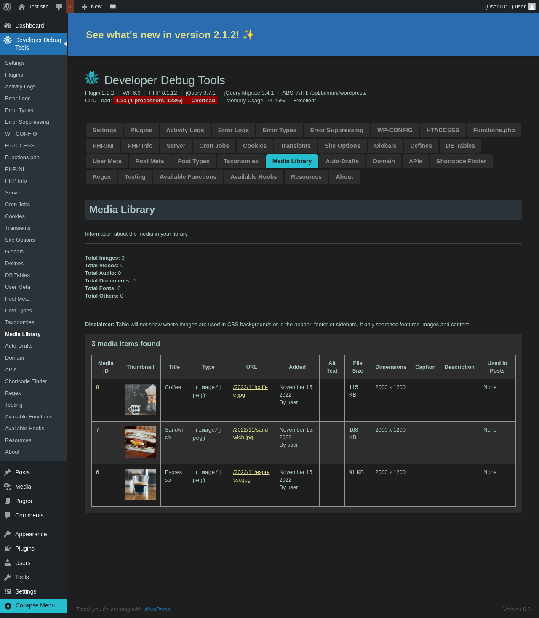
Task: Open the espresso.jpg URL link
Action: pyautogui.click(x=251, y=476)
